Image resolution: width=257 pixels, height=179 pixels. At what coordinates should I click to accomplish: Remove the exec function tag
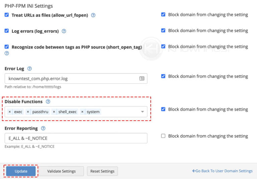point(10,112)
